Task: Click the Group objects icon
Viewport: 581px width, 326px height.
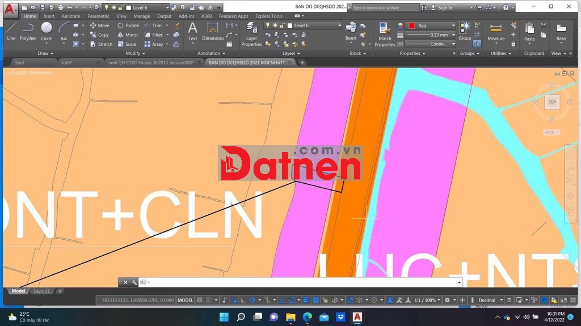Action: (465, 31)
